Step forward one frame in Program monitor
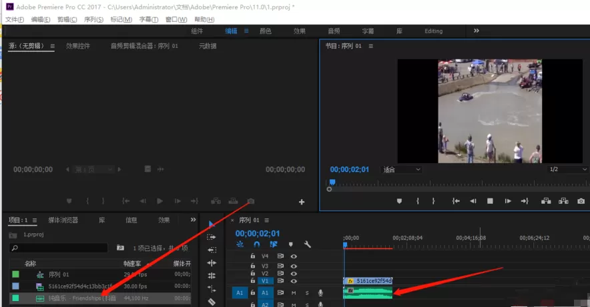This screenshot has height=307, width=590. tap(508, 201)
